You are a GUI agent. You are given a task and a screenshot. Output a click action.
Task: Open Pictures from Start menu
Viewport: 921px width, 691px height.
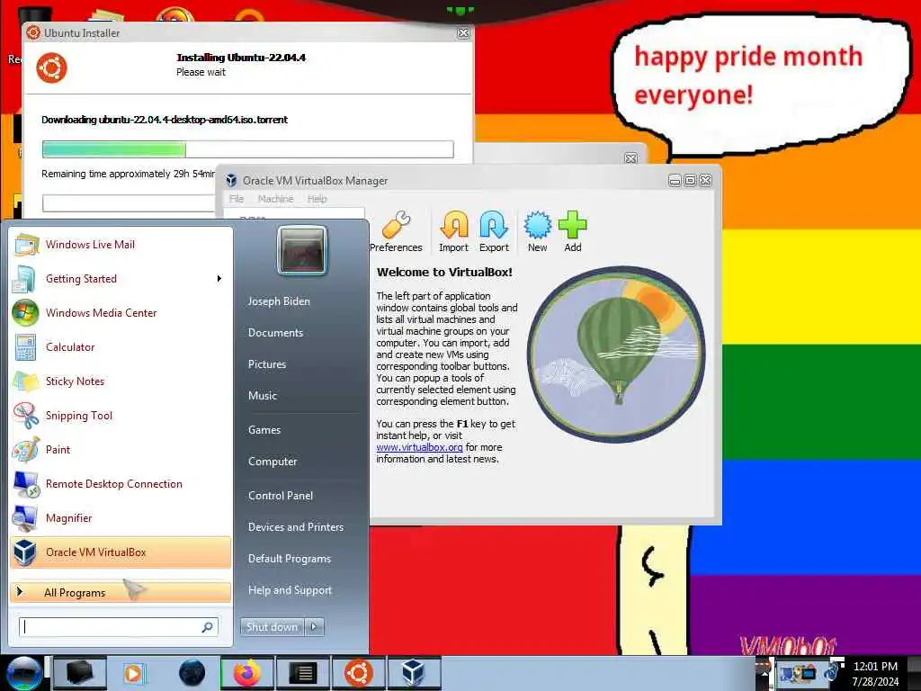[x=267, y=364]
